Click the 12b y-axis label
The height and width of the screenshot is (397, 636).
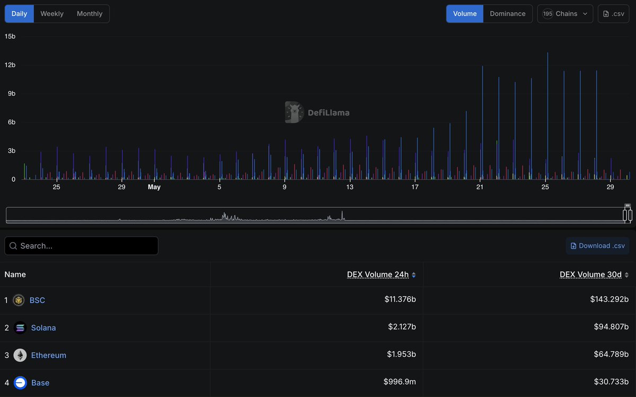pyautogui.click(x=10, y=65)
